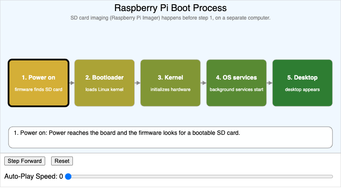Select the '4. OS services' step box

click(x=237, y=83)
